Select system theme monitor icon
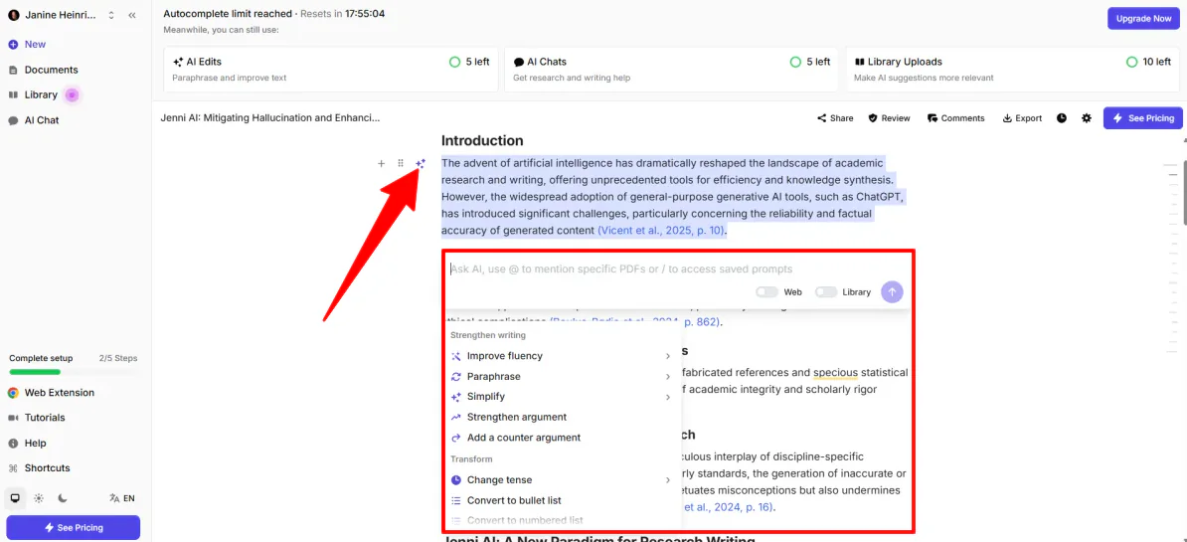Screen dimensions: 1187x542 (14, 498)
